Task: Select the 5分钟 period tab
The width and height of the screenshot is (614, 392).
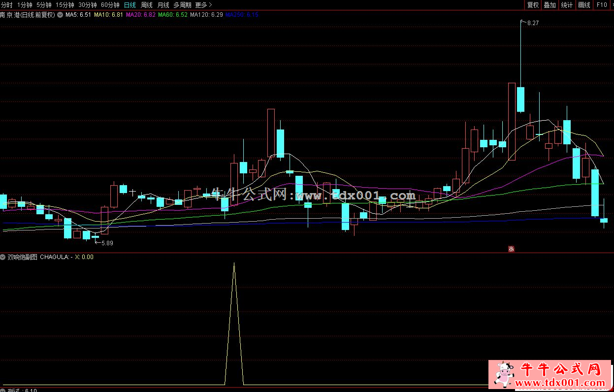Action: [44, 5]
